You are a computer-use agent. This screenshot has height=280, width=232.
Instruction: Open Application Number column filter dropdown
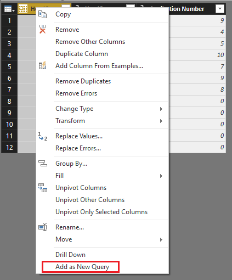(220, 9)
